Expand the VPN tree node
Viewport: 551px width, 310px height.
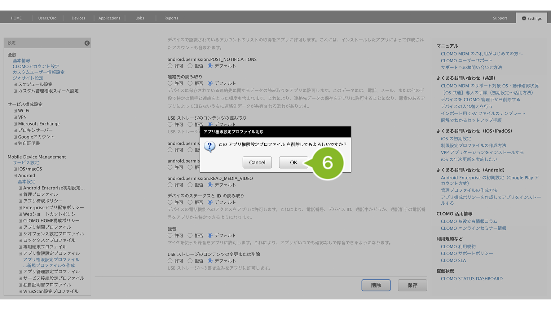click(15, 117)
